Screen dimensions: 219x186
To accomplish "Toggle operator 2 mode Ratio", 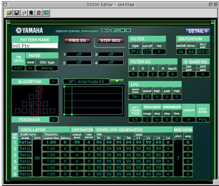I will [25, 149].
